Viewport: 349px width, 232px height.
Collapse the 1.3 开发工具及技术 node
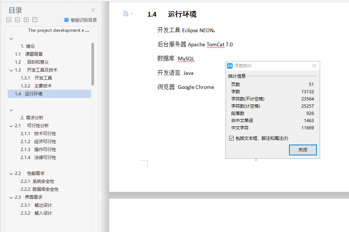point(11,70)
